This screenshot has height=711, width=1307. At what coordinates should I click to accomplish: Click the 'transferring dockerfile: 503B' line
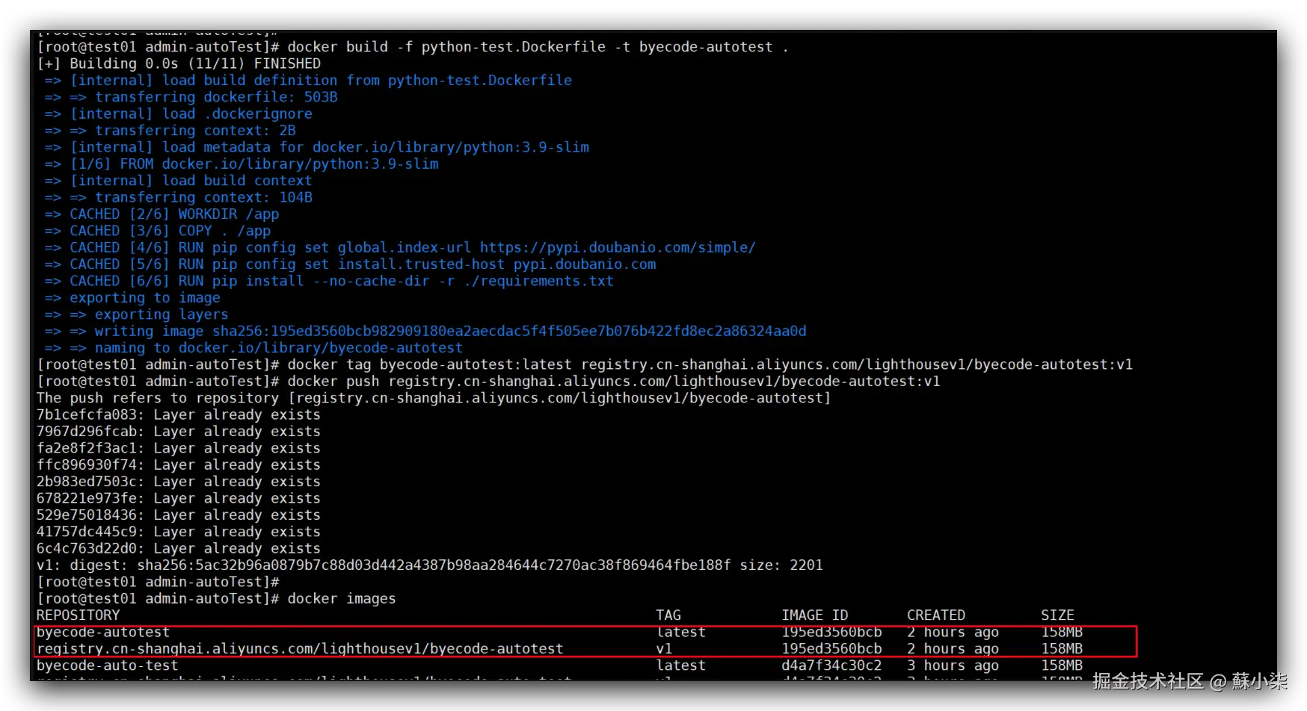coord(191,97)
